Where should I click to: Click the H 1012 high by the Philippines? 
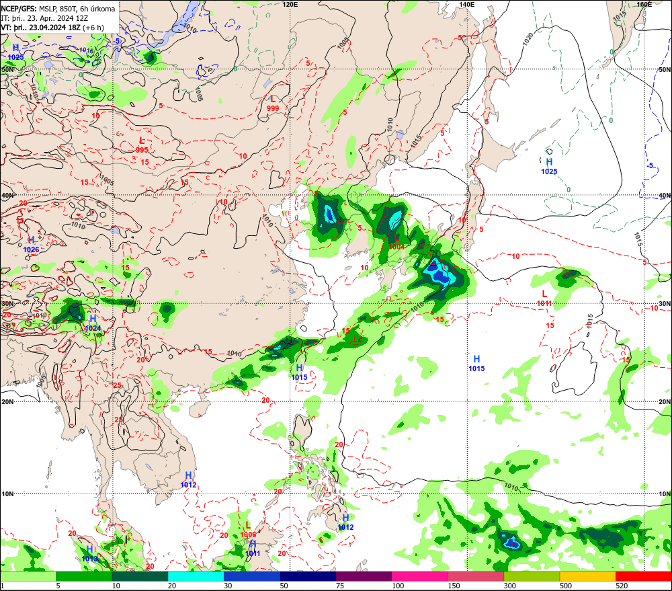point(345,522)
